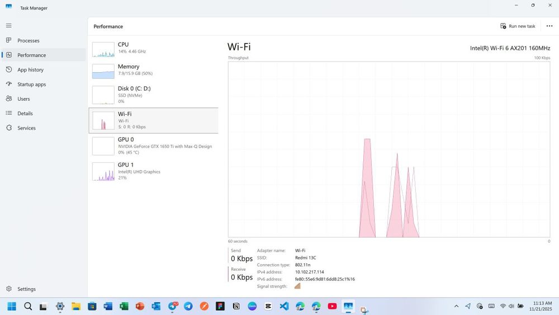Image resolution: width=559 pixels, height=315 pixels.
Task: Click the Throughput label
Action: (238, 58)
